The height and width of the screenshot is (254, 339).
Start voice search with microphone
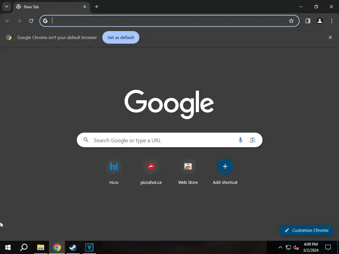(240, 140)
